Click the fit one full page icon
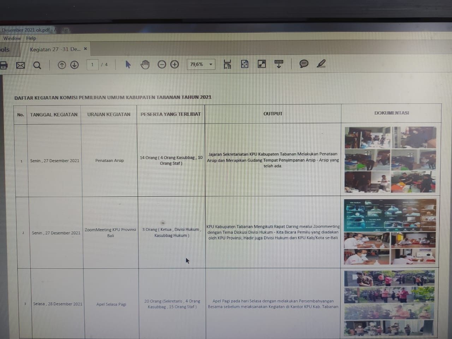 click(245, 64)
